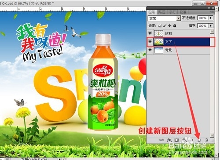Lock transparent pixels for the layer
The width and height of the screenshot is (220, 160).
click(x=160, y=25)
